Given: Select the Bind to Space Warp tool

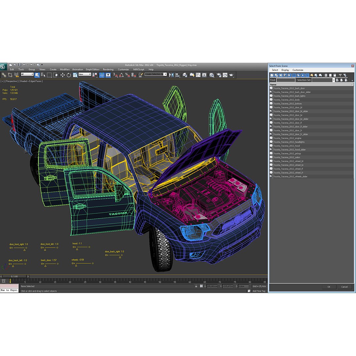Looking at the screenshot, I should coord(16,75).
